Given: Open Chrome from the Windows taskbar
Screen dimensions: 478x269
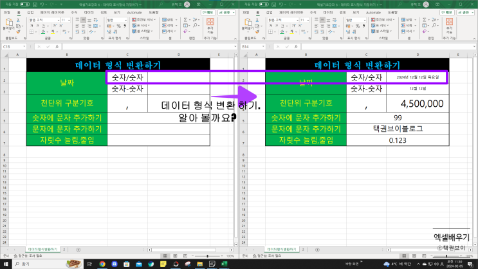Looking at the screenshot, I should [102, 264].
